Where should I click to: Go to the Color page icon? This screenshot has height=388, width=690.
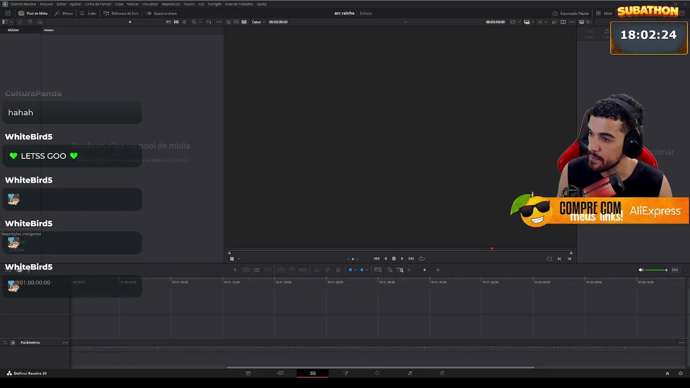tap(377, 373)
